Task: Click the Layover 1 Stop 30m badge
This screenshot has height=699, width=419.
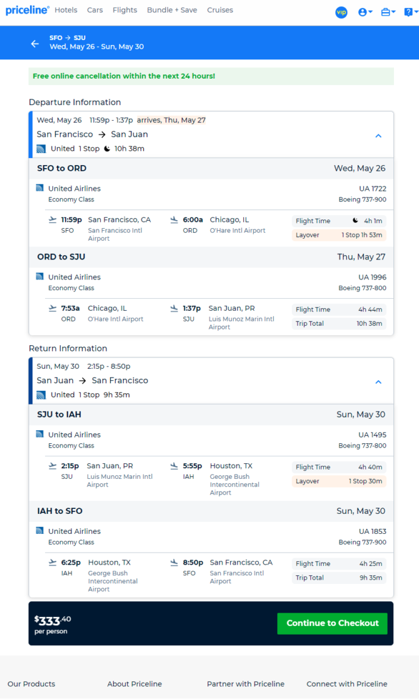Action: click(x=339, y=481)
